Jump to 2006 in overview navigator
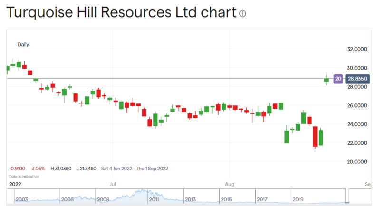Viewport: 377px width, 206px height. pos(68,199)
